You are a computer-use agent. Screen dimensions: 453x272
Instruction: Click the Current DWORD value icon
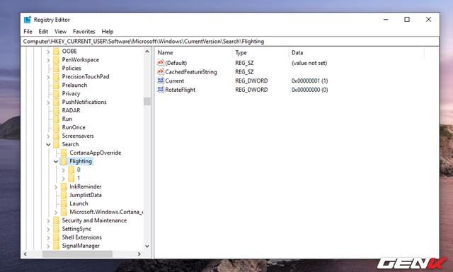(161, 81)
